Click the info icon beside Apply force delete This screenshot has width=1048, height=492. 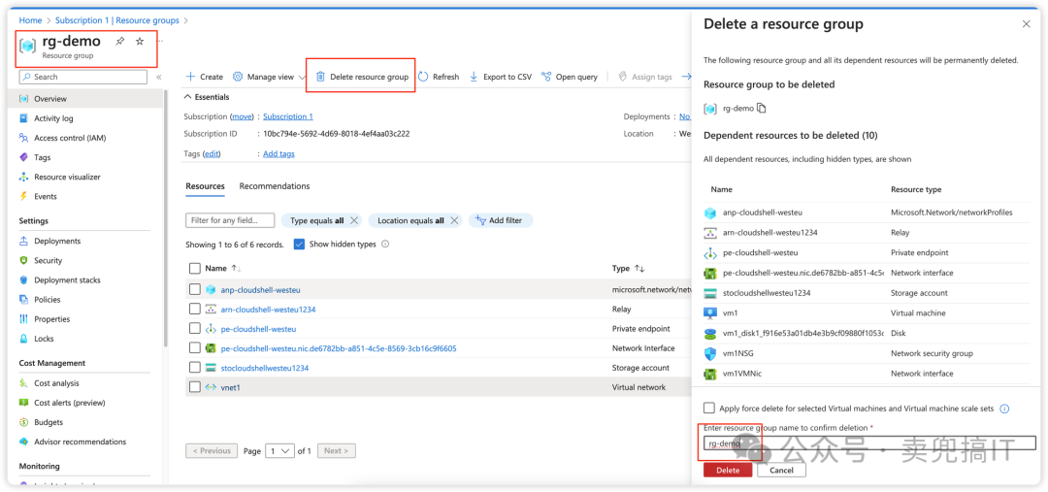[x=1004, y=409]
